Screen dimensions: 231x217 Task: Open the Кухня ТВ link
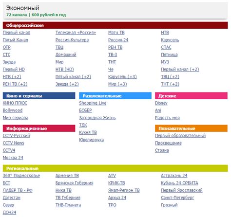coord(88,132)
